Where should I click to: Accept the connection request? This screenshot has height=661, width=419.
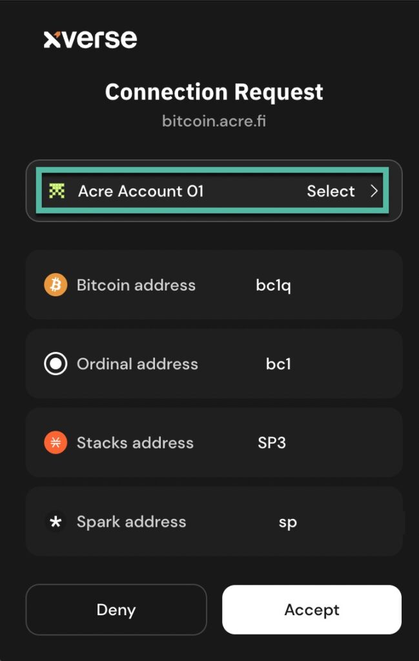[312, 610]
